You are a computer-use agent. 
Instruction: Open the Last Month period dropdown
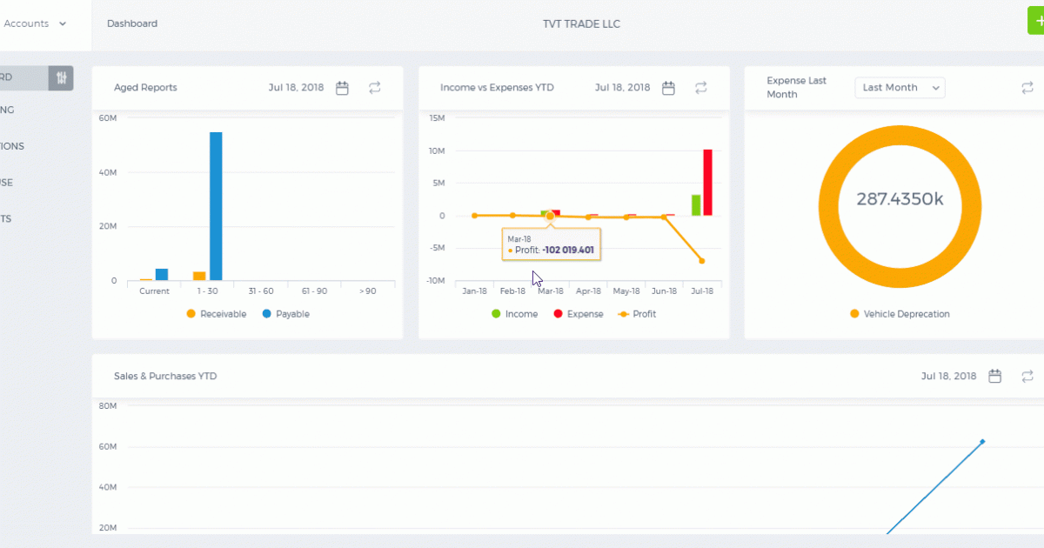[x=900, y=88]
